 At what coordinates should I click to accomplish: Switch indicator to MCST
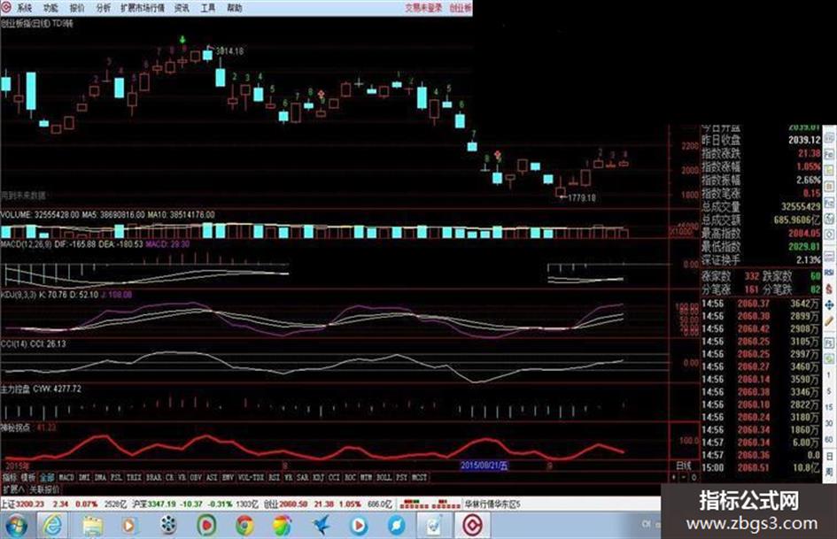(420, 478)
